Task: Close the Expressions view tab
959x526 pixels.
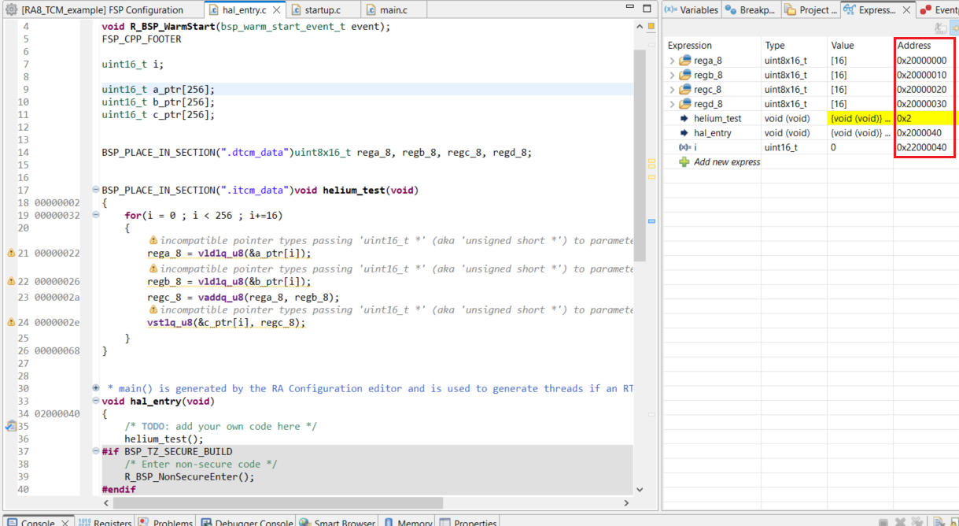Action: pos(907,10)
